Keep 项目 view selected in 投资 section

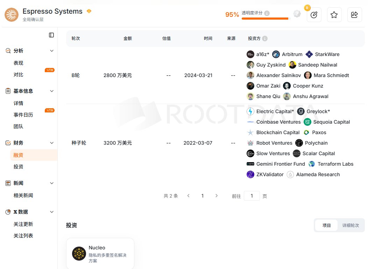click(x=326, y=225)
